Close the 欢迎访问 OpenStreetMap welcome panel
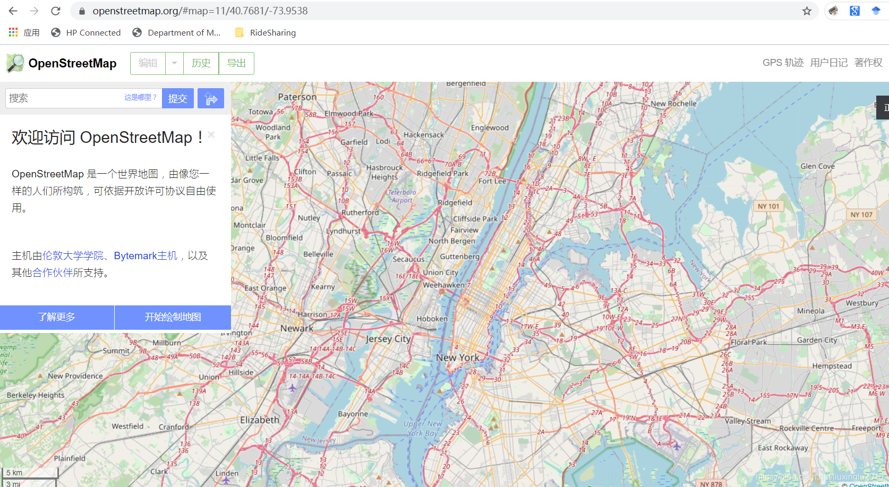 coord(211,135)
